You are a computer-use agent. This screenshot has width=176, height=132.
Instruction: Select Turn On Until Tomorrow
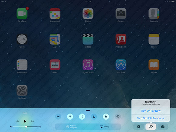(151, 118)
